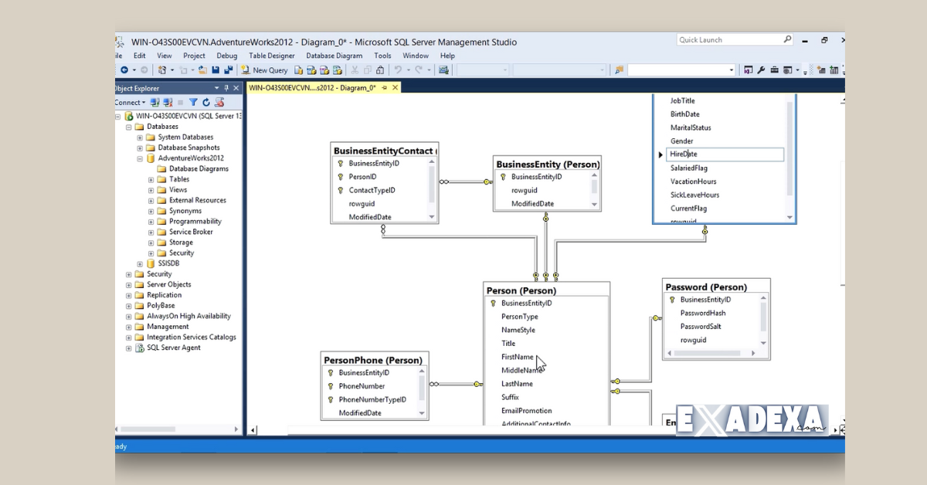Image resolution: width=927 pixels, height=485 pixels.
Task: Click the Cut icon in the toolbar
Action: (354, 70)
